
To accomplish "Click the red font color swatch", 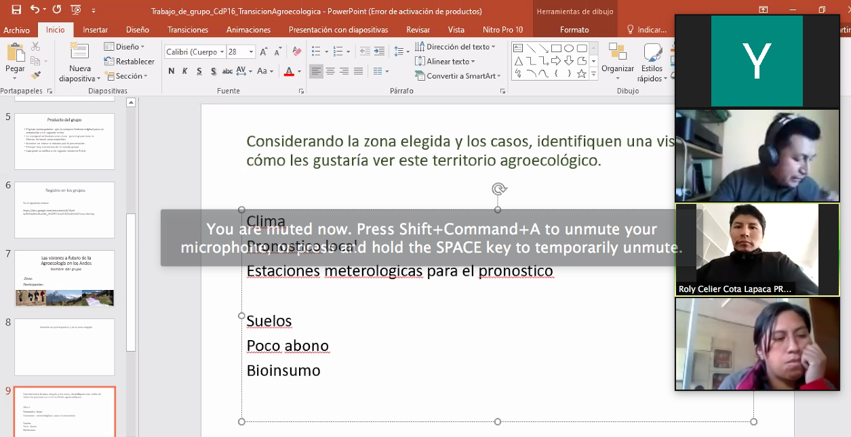I will point(289,72).
